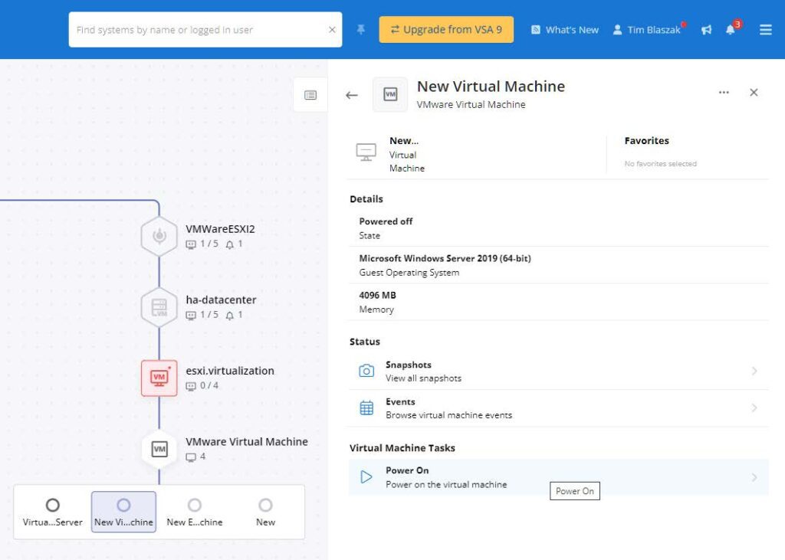The image size is (785, 560).
Task: Select the red esxi.virtualization host icon
Action: (159, 378)
